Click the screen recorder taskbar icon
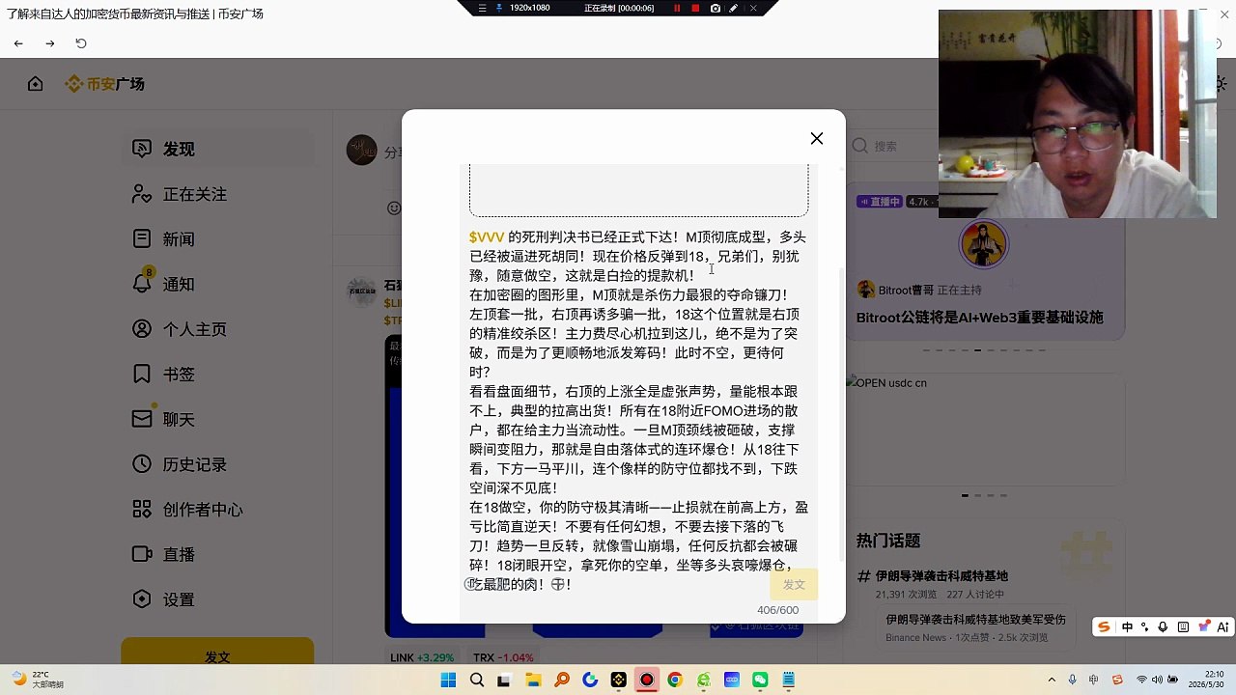Image resolution: width=1236 pixels, height=695 pixels. click(x=646, y=681)
